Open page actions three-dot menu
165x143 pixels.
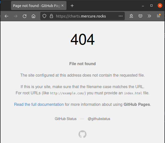120,16
